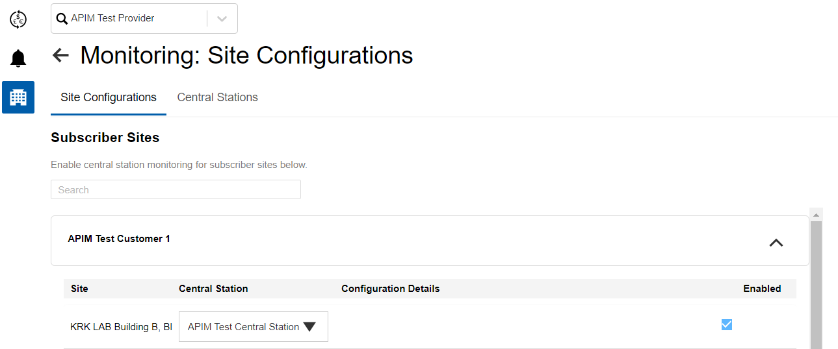Click the Enabled column header
838x349 pixels.
(x=762, y=289)
